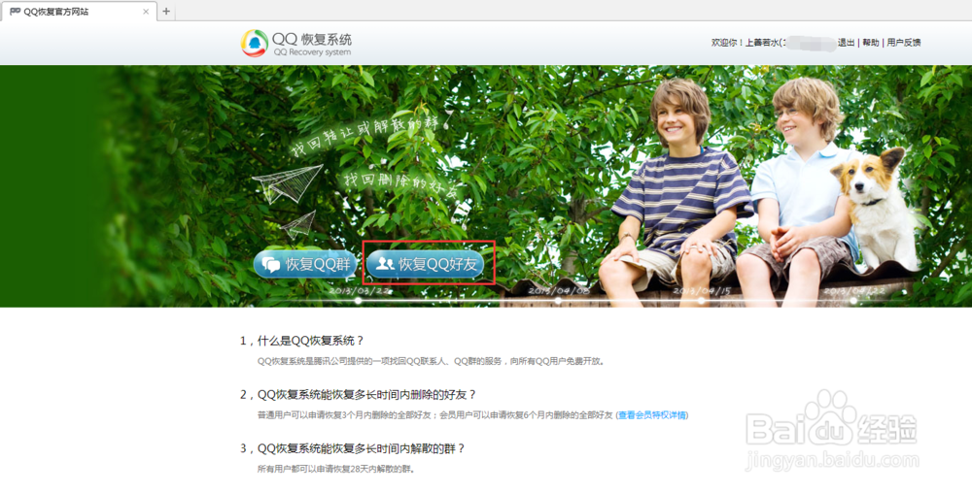Click question 3 about dissolved groups
This screenshot has width=972, height=493.
tap(353, 448)
